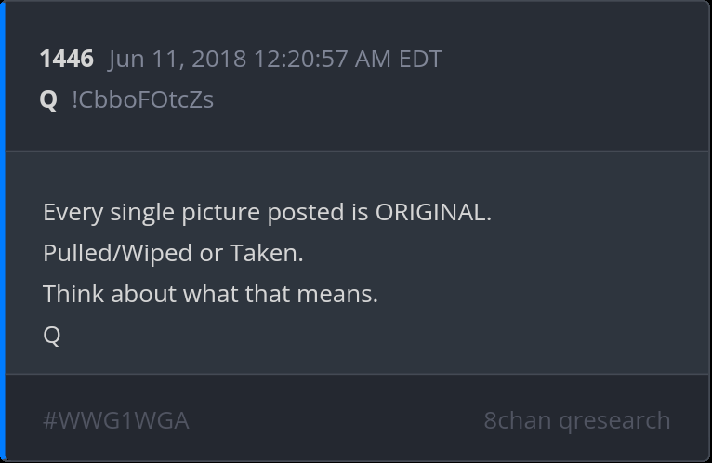The width and height of the screenshot is (712, 463).
Task: Open the #WWG1WGA hashtag
Action: [116, 420]
